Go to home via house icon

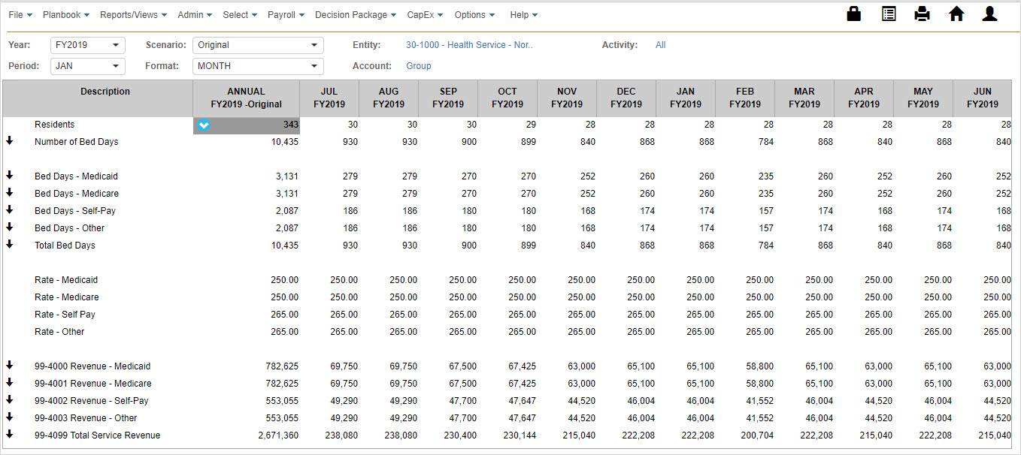tap(956, 14)
